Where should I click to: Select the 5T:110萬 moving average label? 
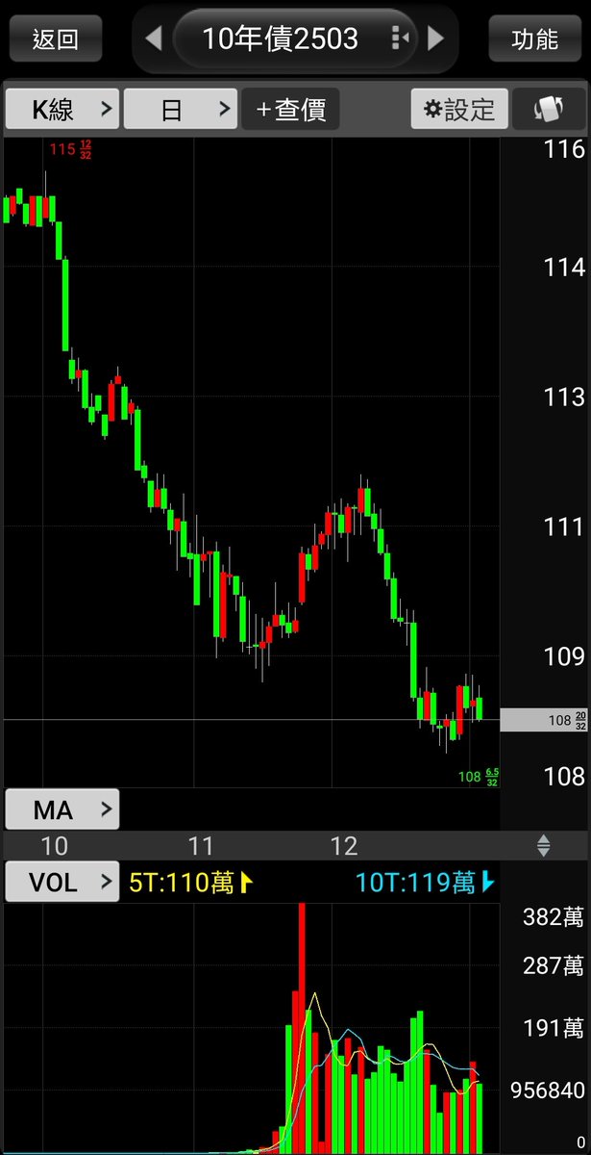[x=191, y=882]
